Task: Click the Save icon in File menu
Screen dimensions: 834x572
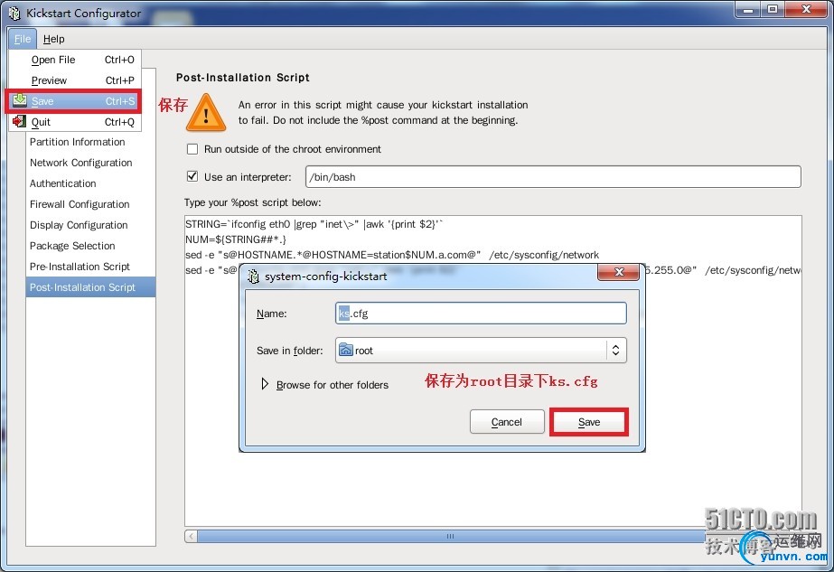Action: pos(20,100)
